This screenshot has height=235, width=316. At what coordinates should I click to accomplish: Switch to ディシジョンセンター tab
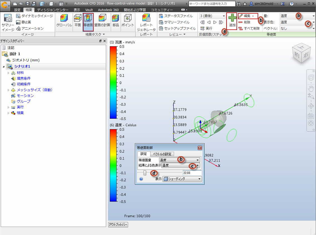(x=53, y=10)
